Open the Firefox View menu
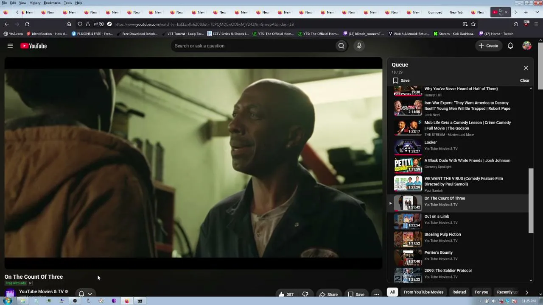543x305 pixels. click(22, 3)
